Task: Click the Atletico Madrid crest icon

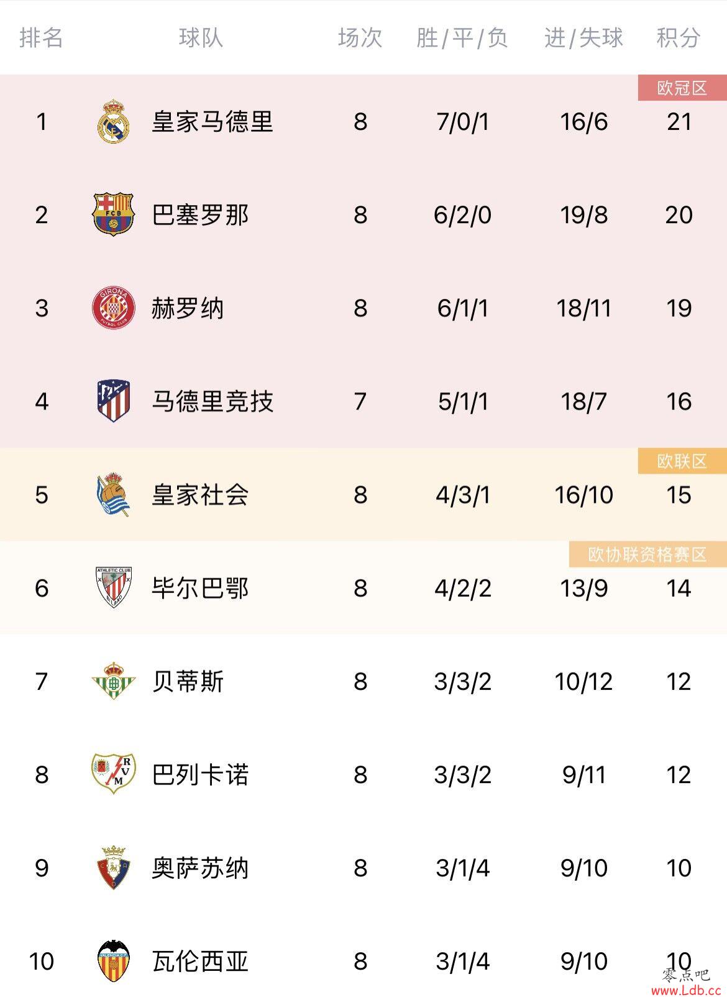Action: click(113, 401)
